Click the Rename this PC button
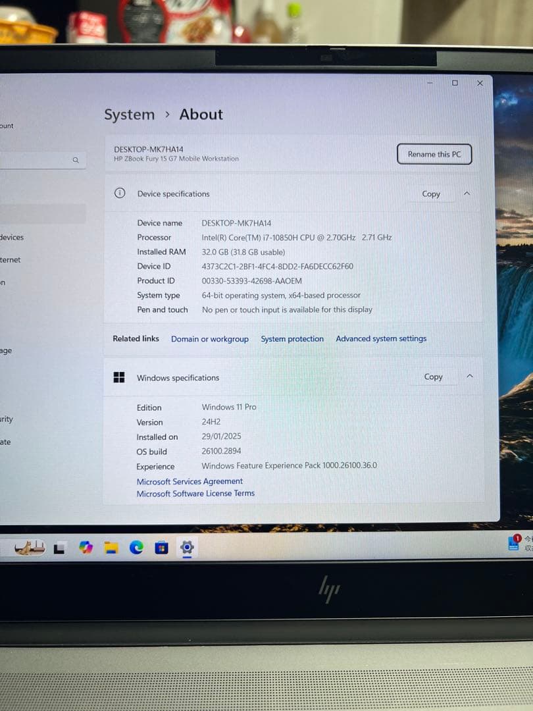The image size is (533, 711). [x=434, y=154]
